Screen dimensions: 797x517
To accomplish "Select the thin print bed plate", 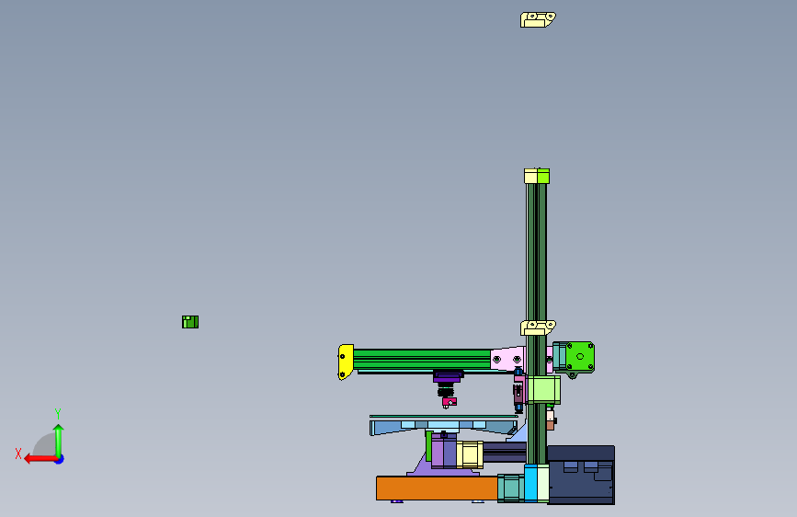I will 444,416.
